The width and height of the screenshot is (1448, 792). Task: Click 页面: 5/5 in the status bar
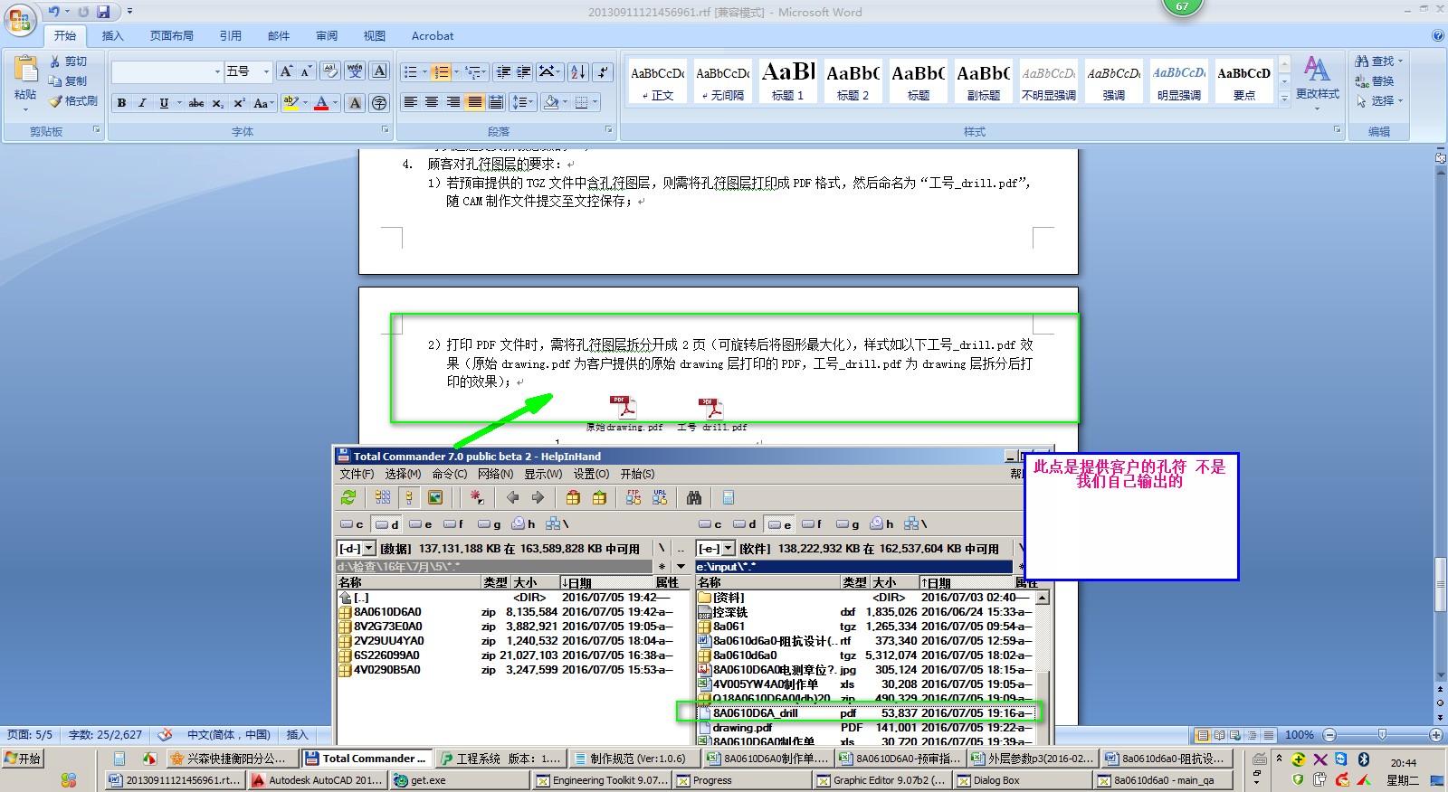(x=30, y=734)
